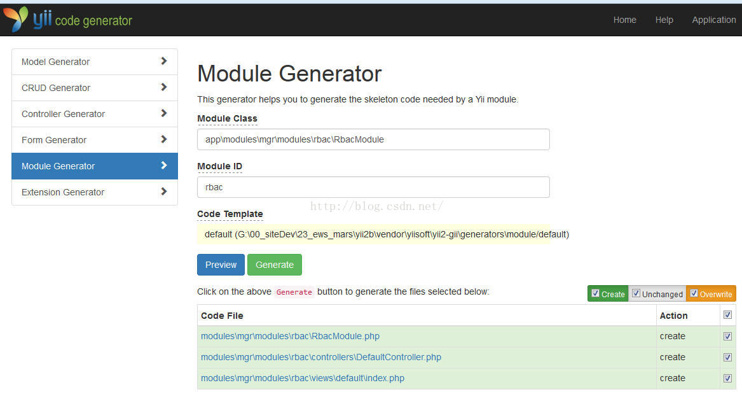Viewport: 742px width, 399px height.
Task: Click the Yii code generator logo
Action: pos(67,20)
